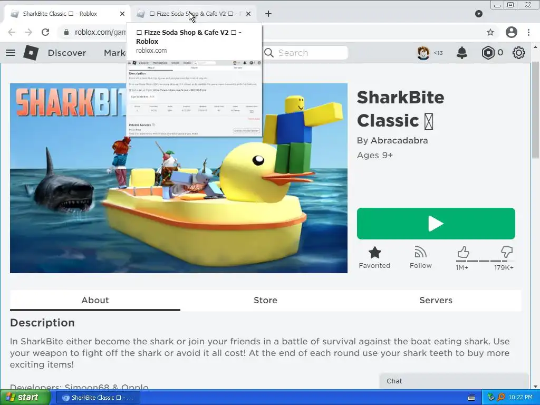
Task: Bookmark this page with the star icon
Action: coord(490,32)
